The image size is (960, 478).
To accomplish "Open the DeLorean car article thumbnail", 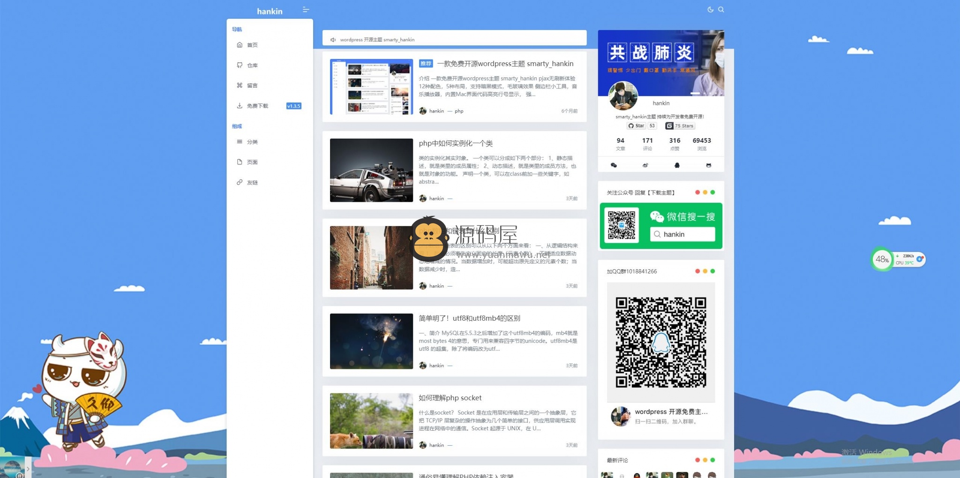I will (x=371, y=170).
